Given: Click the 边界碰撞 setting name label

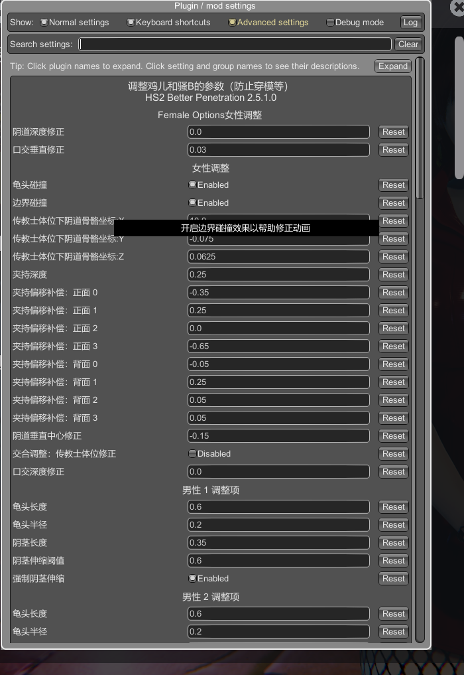Looking at the screenshot, I should (30, 202).
